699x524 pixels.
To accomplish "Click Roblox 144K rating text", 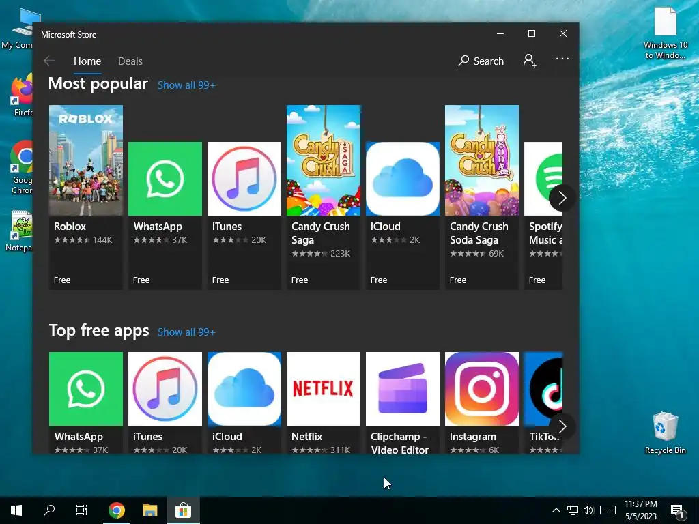I will pos(83,239).
